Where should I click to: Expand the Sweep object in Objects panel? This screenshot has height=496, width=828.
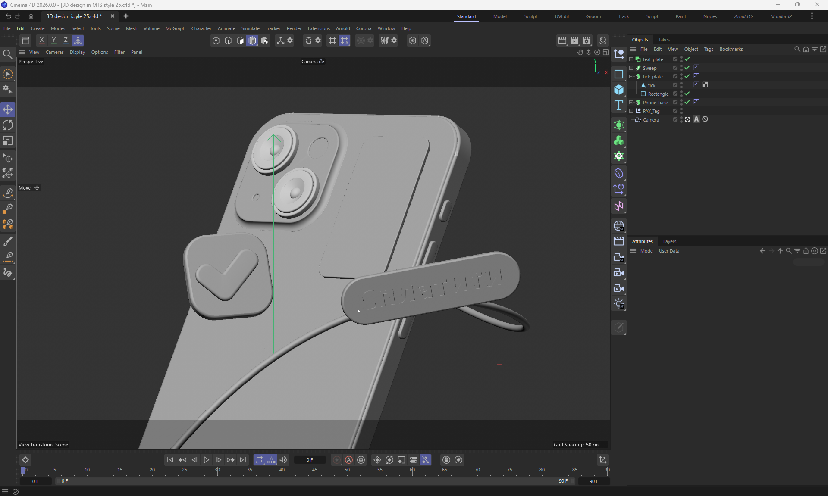coord(631,68)
